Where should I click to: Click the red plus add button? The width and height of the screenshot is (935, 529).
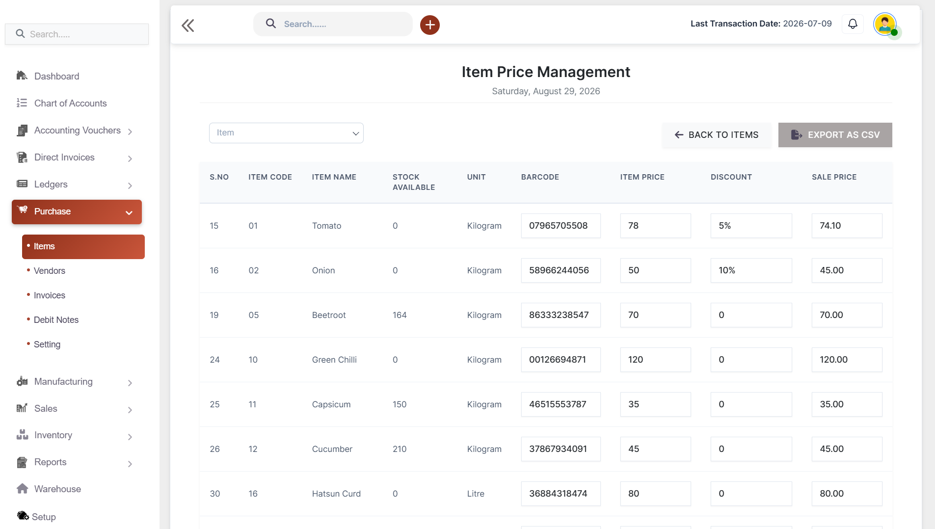click(x=429, y=25)
